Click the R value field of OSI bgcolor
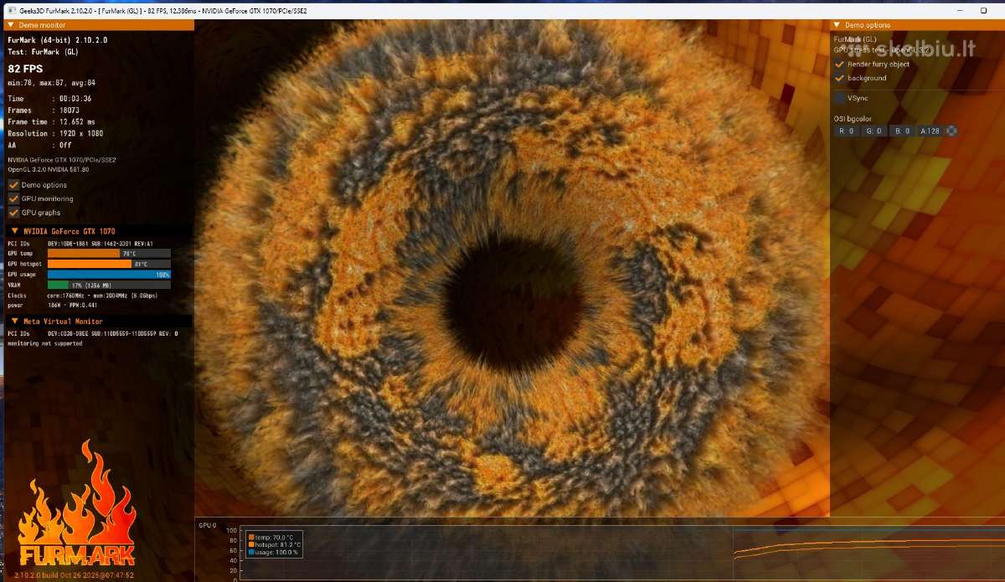1005x582 pixels. point(847,131)
